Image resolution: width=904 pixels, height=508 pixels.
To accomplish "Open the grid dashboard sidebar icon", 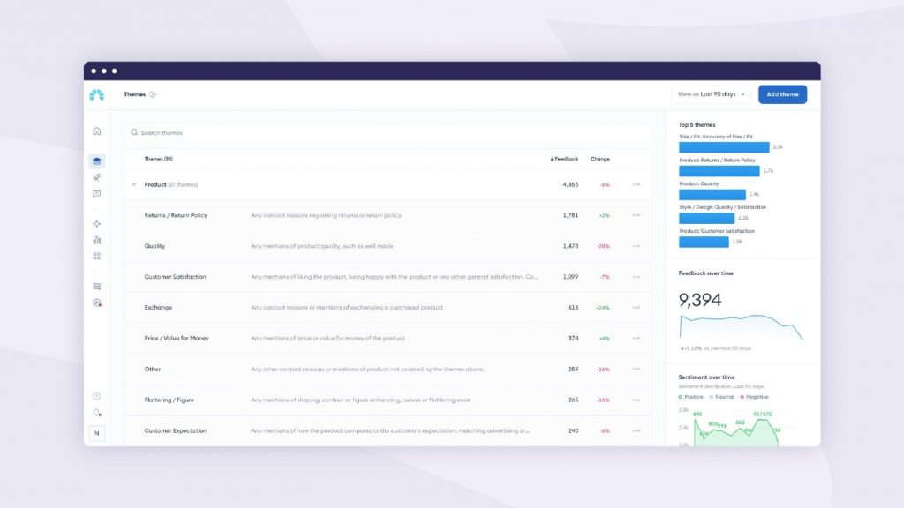I will click(x=97, y=256).
